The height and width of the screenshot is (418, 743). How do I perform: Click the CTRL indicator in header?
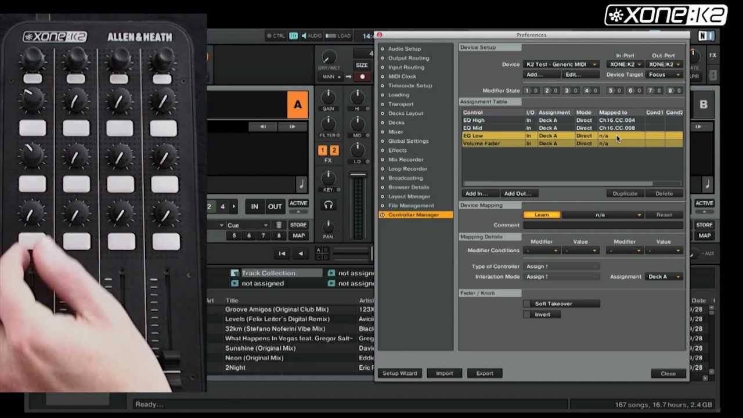[276, 36]
